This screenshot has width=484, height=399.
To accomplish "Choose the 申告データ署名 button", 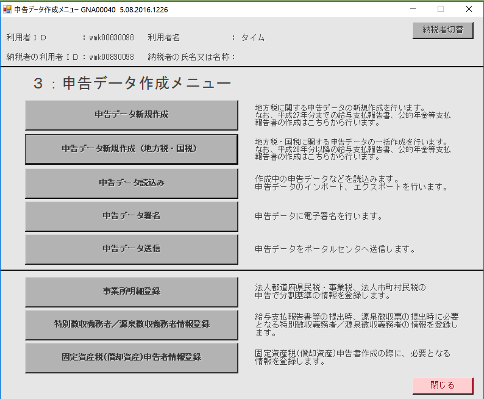I will pos(131,216).
